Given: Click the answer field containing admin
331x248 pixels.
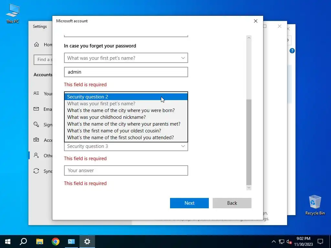Looking at the screenshot, I should click(x=126, y=72).
